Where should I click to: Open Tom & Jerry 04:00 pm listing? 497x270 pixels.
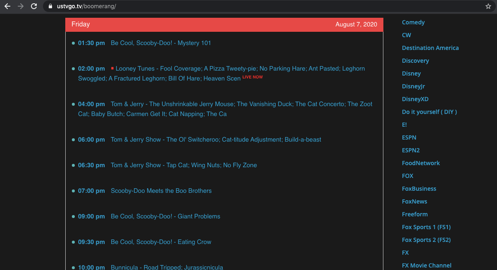point(225,109)
